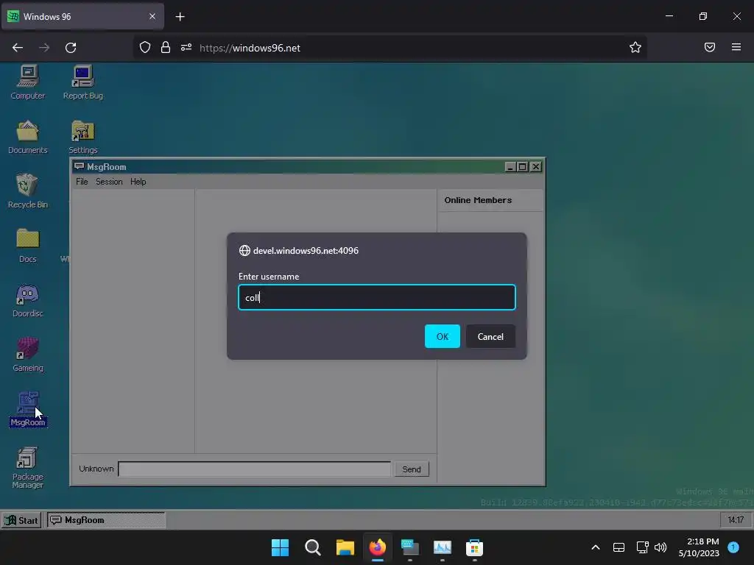This screenshot has width=754, height=565.
Task: Open the Session menu in MsgRoom
Action: click(109, 182)
